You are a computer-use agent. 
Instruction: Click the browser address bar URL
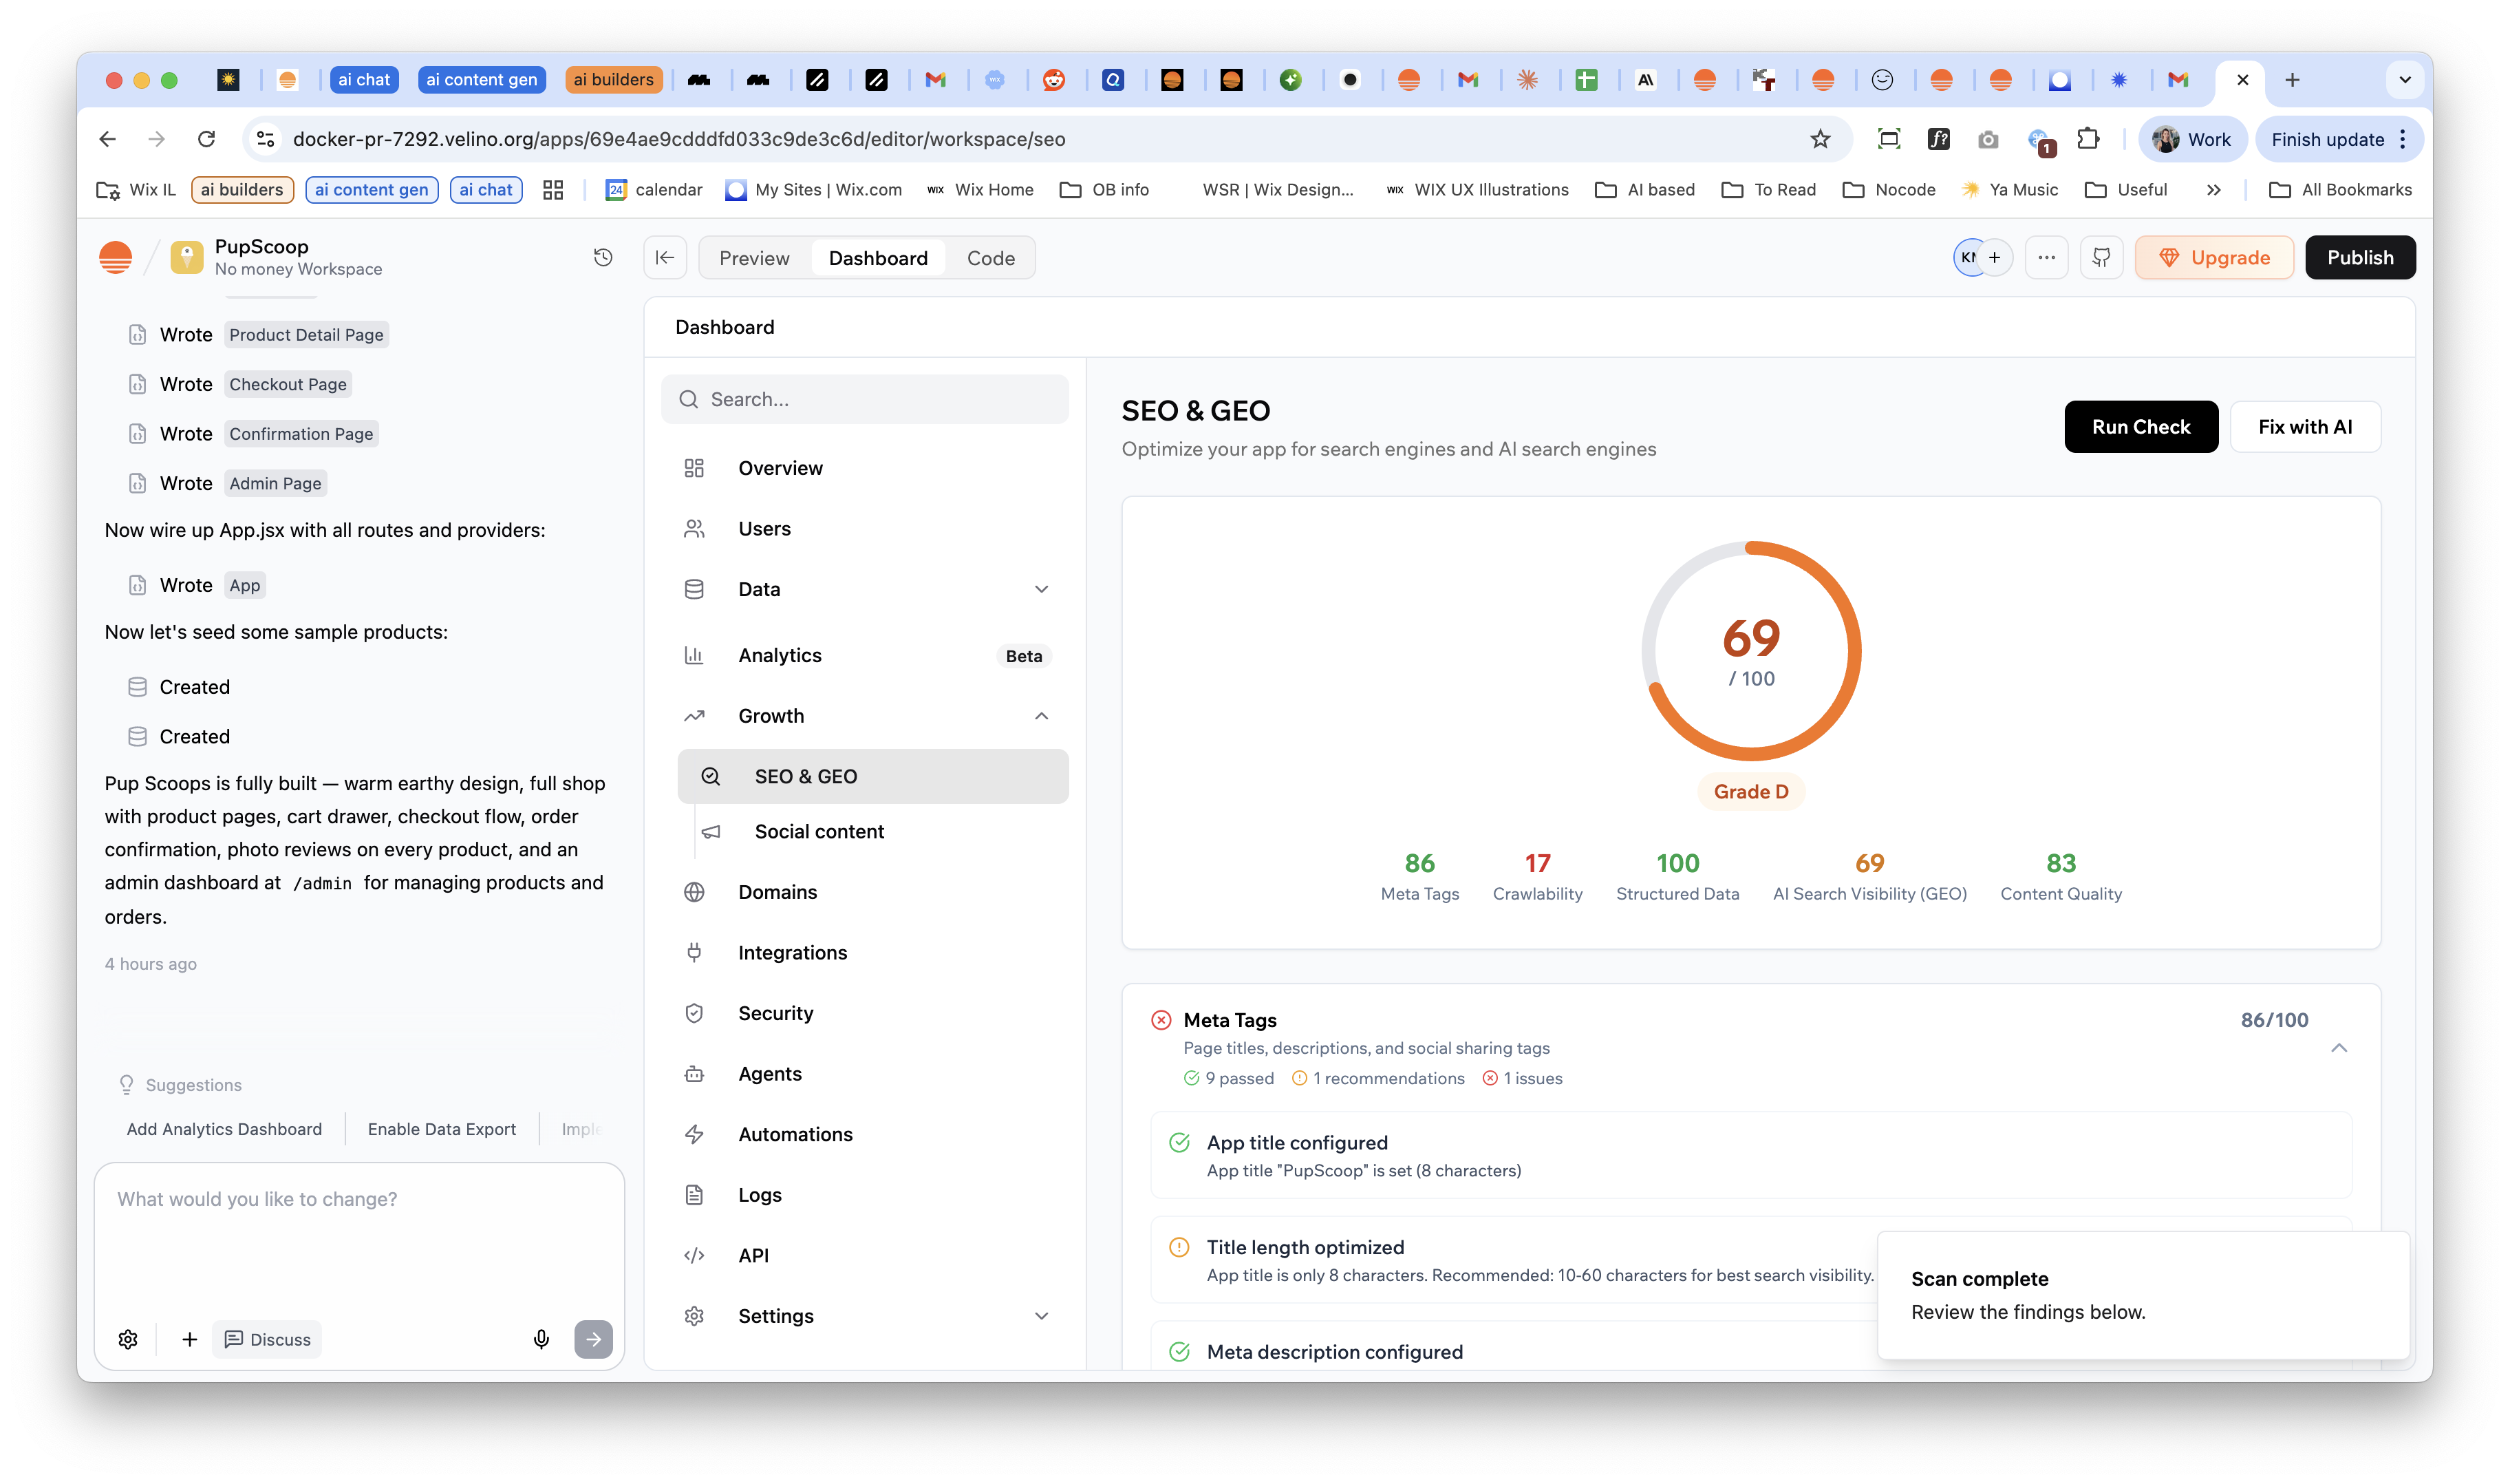[x=678, y=139]
